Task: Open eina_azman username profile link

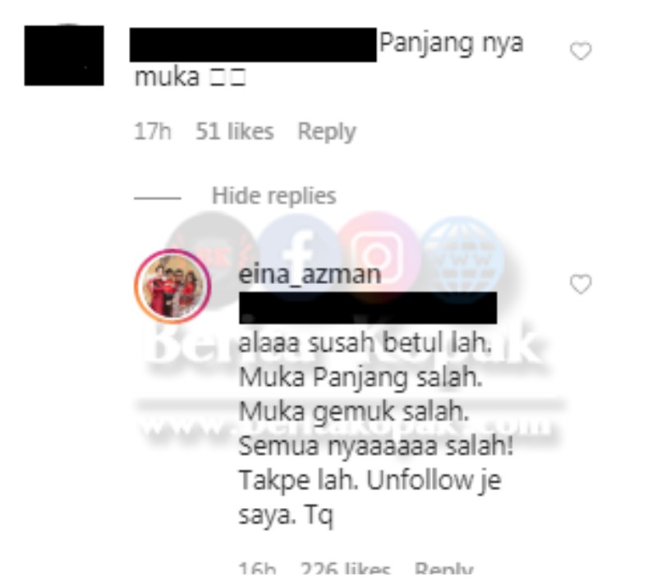Action: [310, 275]
